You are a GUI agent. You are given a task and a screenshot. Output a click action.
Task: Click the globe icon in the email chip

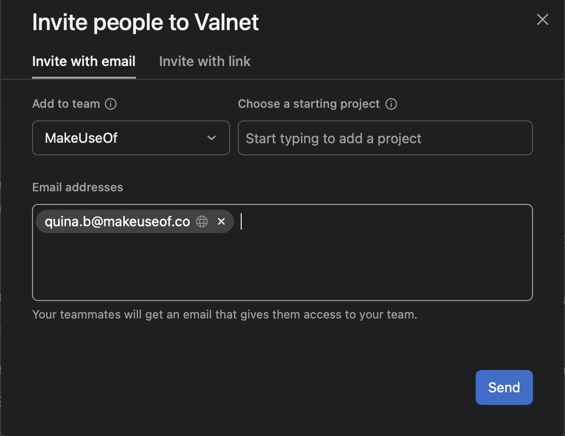pyautogui.click(x=202, y=221)
